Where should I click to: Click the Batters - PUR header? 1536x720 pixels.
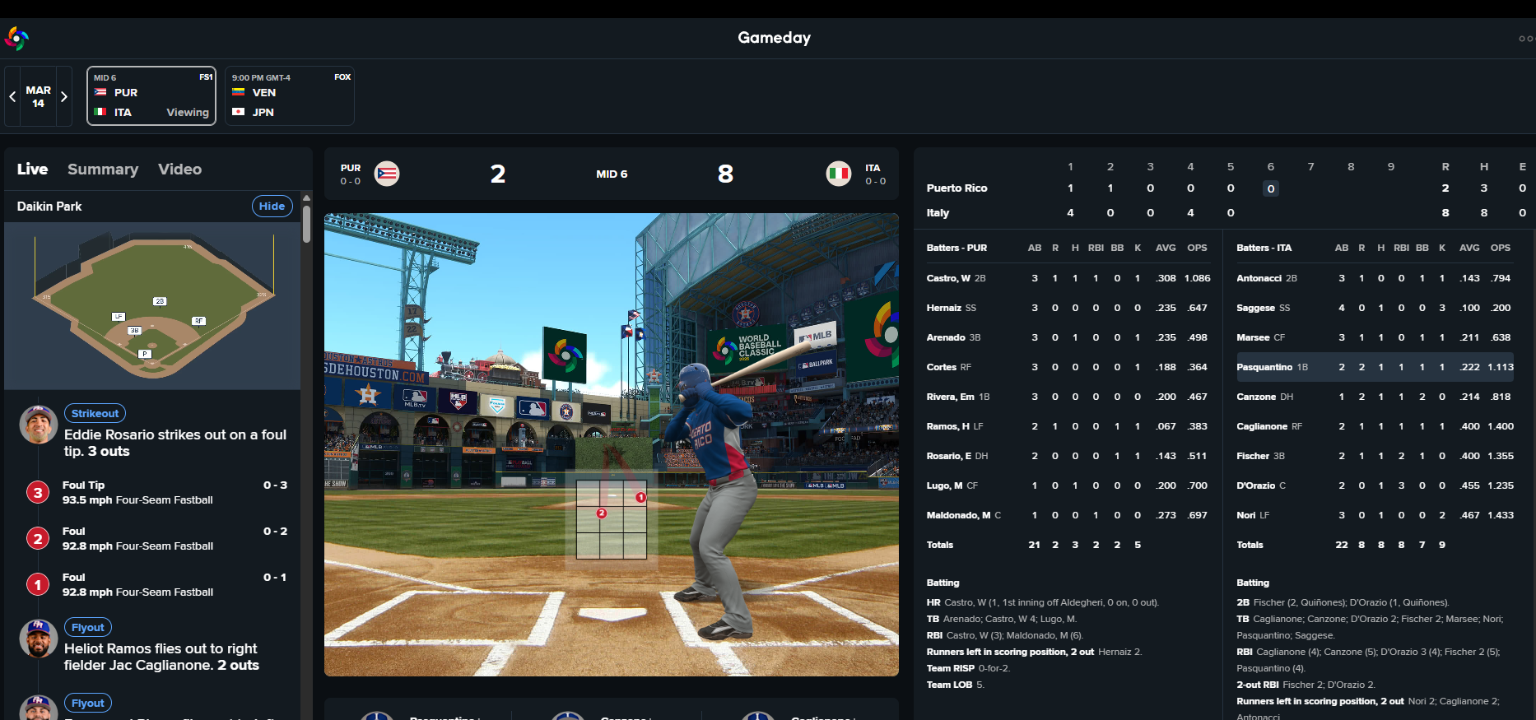click(957, 248)
